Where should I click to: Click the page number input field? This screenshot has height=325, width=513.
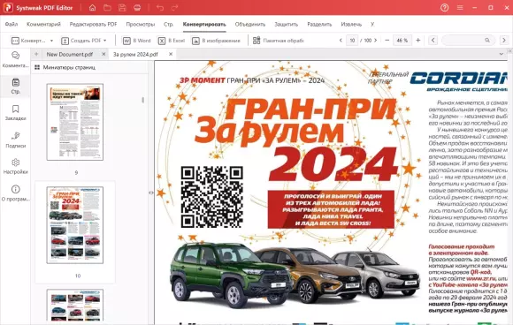tap(352, 41)
